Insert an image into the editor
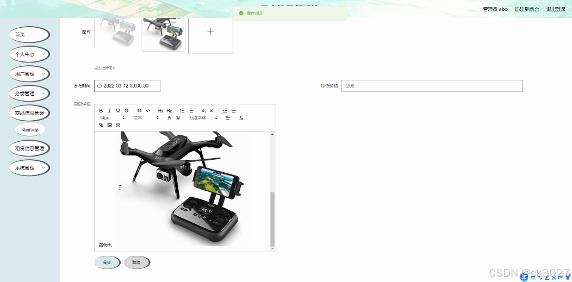The width and height of the screenshot is (572, 282). (109, 125)
